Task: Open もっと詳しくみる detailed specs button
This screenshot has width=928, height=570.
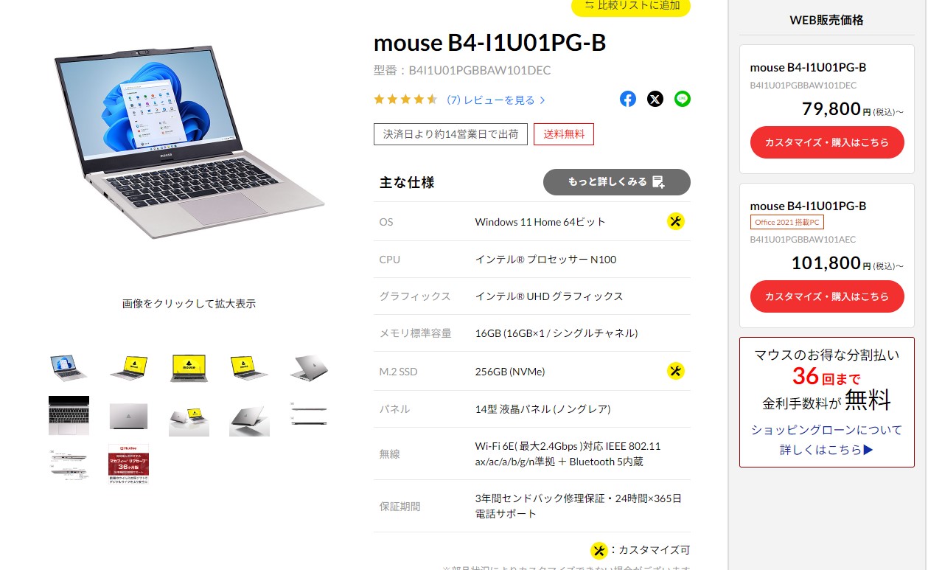Action: pos(617,182)
